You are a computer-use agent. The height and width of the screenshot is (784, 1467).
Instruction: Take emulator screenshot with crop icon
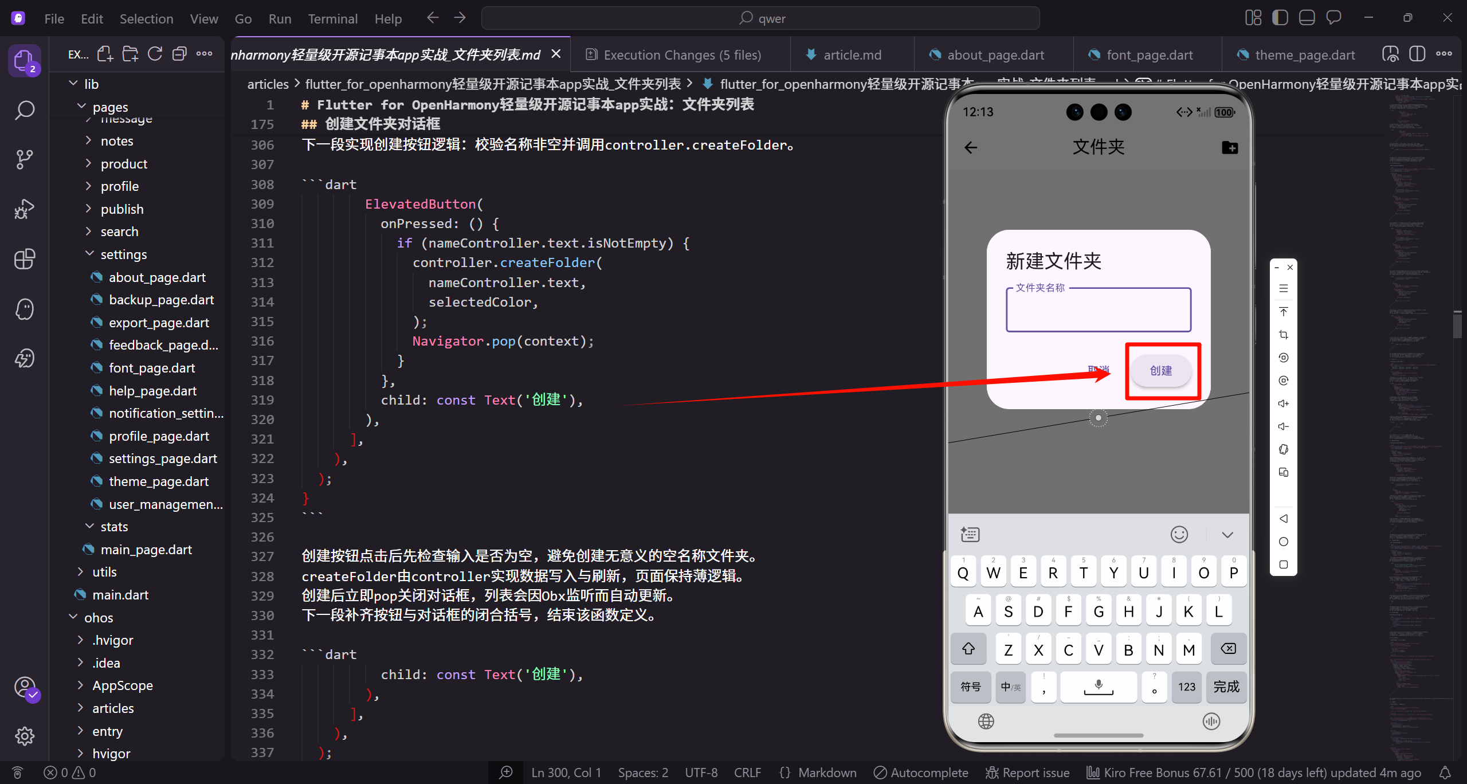tap(1284, 335)
